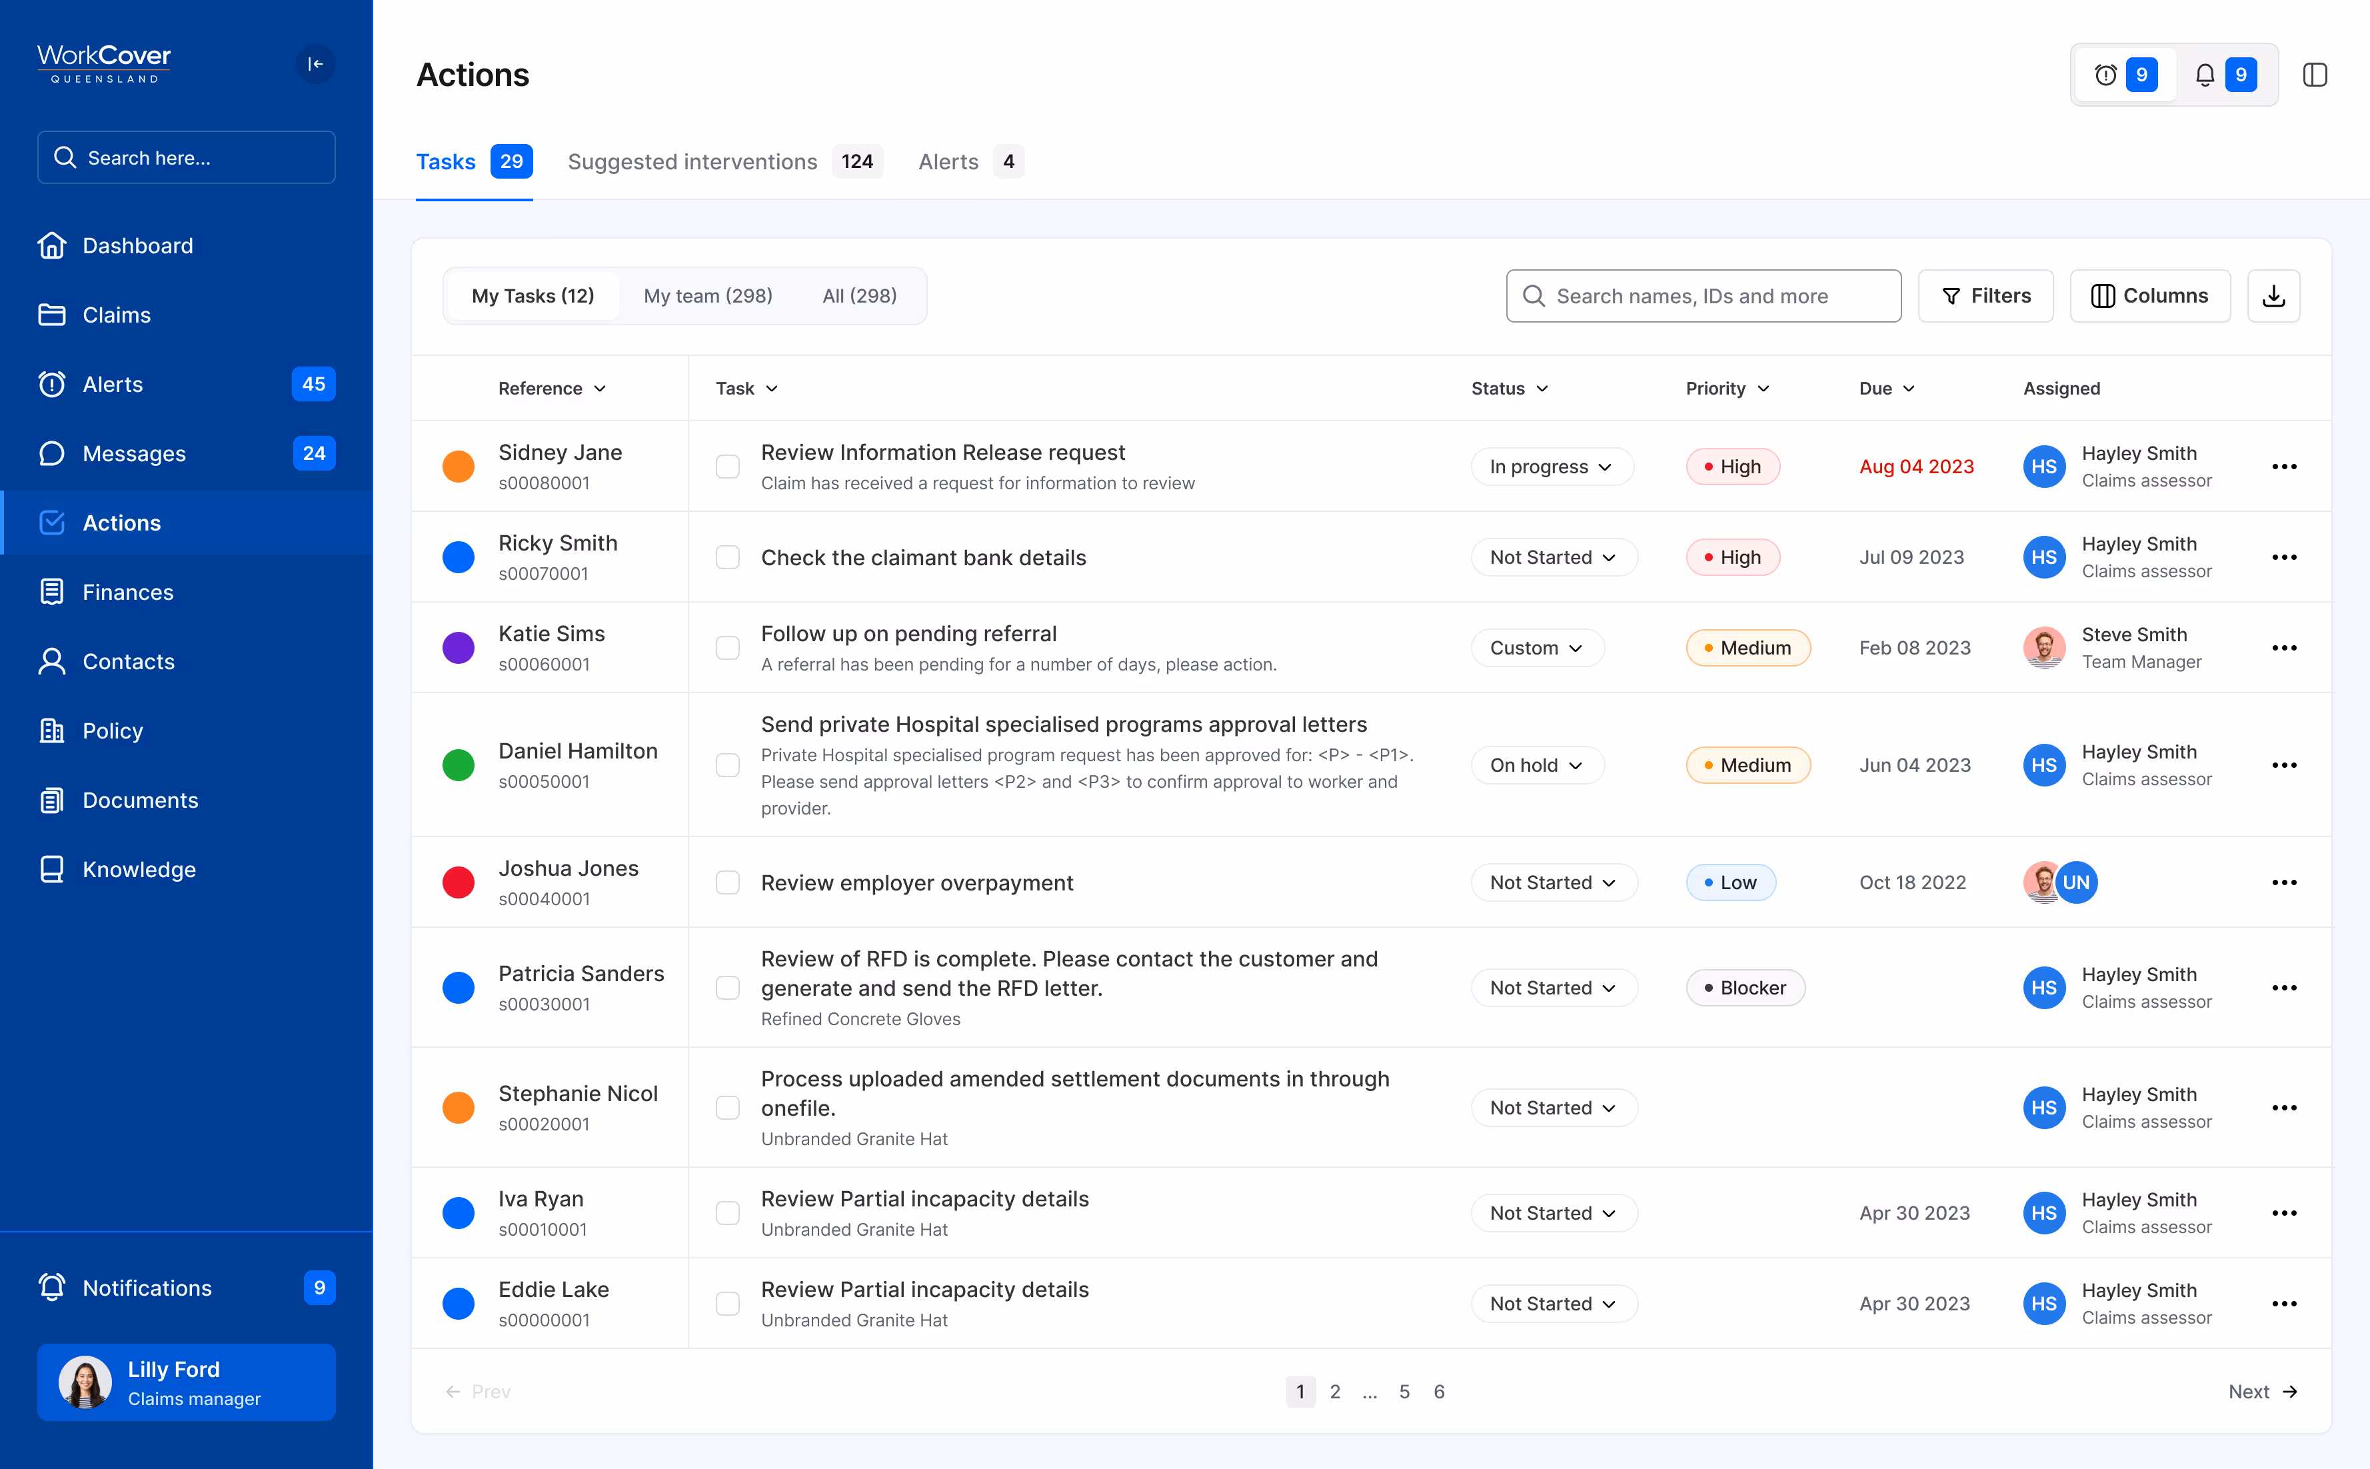This screenshot has height=1469, width=2370.
Task: Click Katie Sims's purple status dot
Action: point(459,648)
